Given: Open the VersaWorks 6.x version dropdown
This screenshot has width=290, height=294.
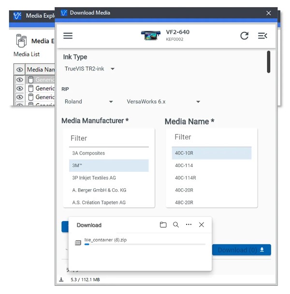Looking at the screenshot, I should point(163,102).
